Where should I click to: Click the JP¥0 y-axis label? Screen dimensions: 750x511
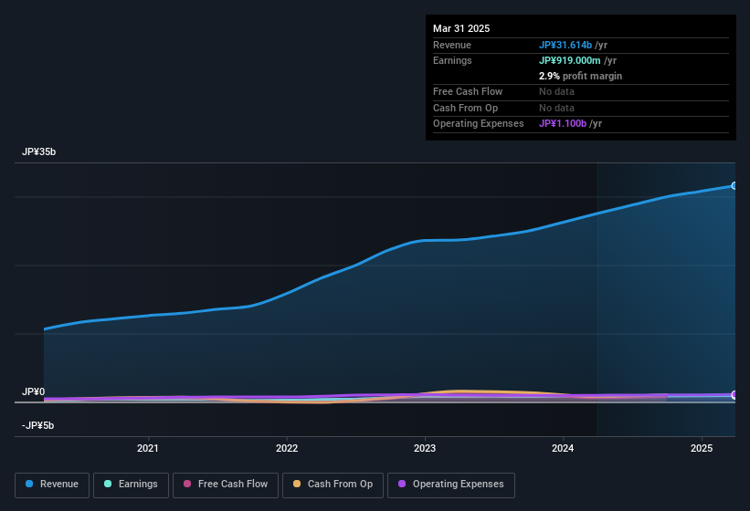click(33, 392)
